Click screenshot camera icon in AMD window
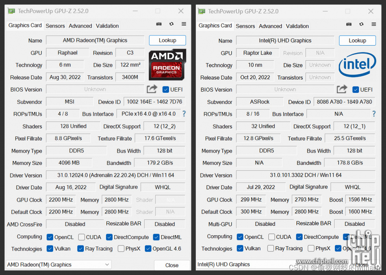386x275 pixels. point(159,24)
